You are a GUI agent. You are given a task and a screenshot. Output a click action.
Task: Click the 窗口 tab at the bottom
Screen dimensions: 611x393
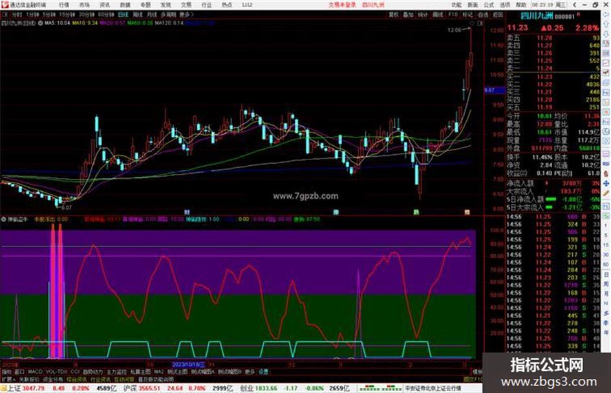(x=19, y=372)
